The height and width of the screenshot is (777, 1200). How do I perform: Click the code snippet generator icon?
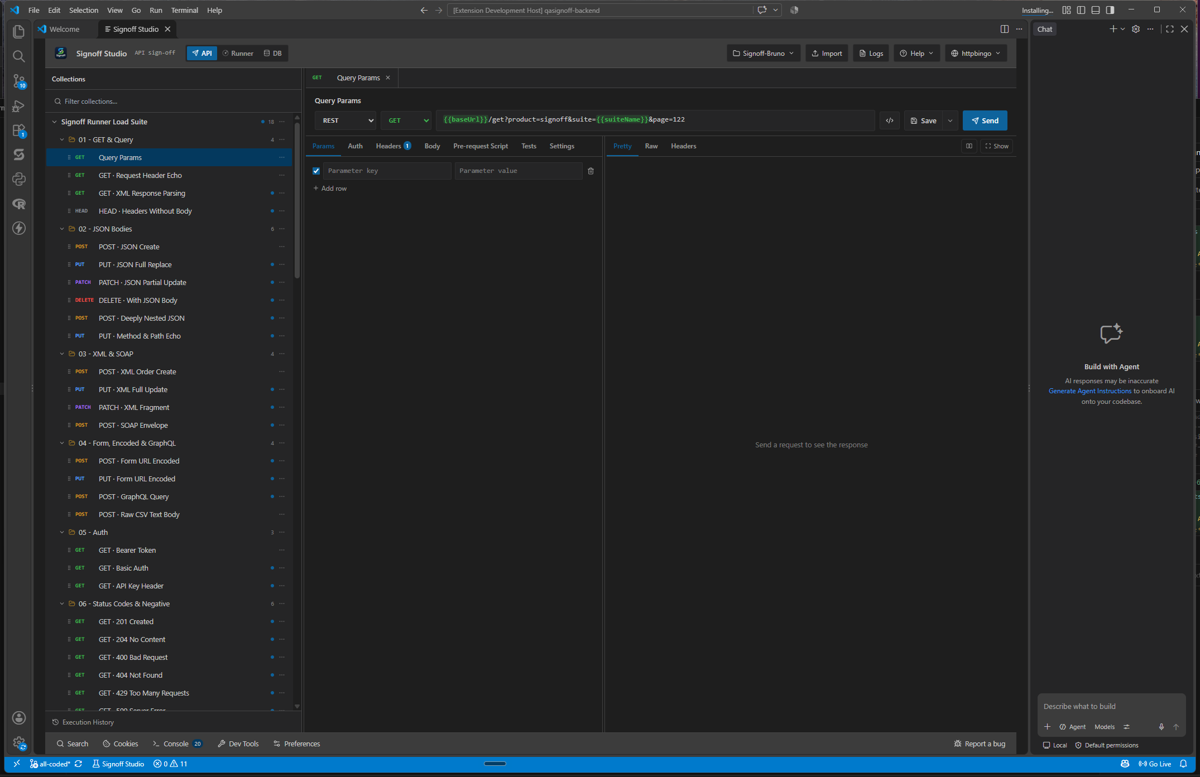pos(890,120)
